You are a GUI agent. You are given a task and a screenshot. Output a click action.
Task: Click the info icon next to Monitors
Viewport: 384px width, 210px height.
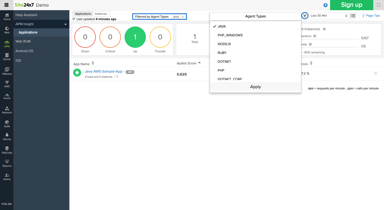click(315, 36)
